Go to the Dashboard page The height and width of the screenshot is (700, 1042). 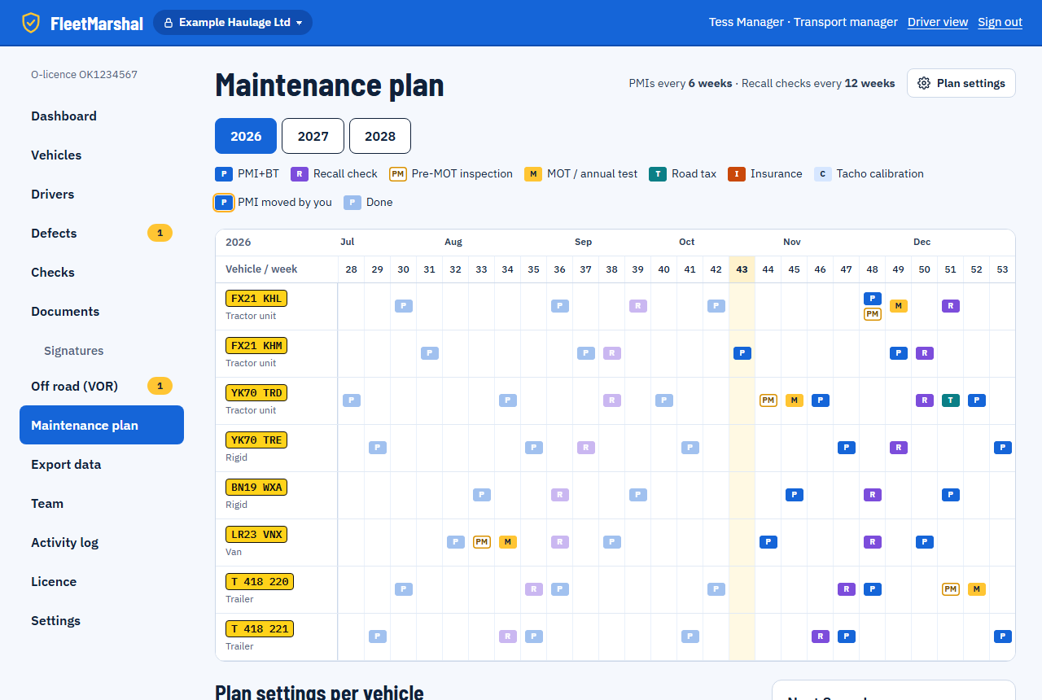[x=102, y=116]
